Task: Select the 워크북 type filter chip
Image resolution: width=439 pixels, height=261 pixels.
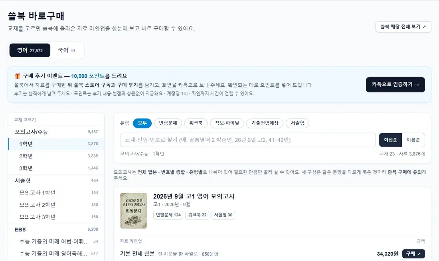Action: (x=196, y=123)
